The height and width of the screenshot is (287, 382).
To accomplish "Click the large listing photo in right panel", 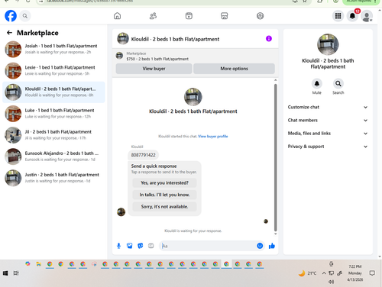I will coord(328,44).
